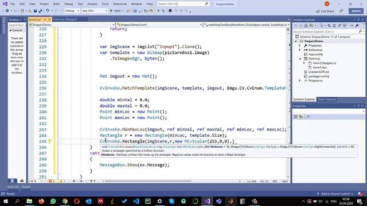Select App.config in Solution Explorer

[x=315, y=54]
